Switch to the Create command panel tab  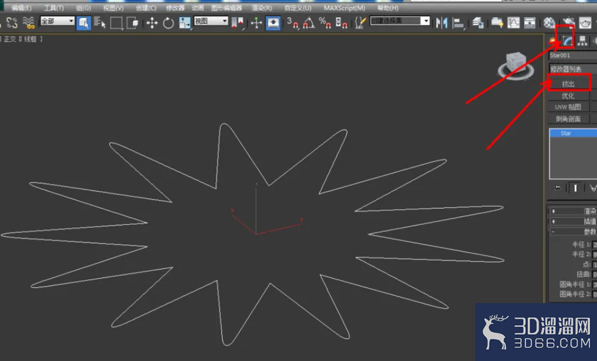[x=552, y=41]
